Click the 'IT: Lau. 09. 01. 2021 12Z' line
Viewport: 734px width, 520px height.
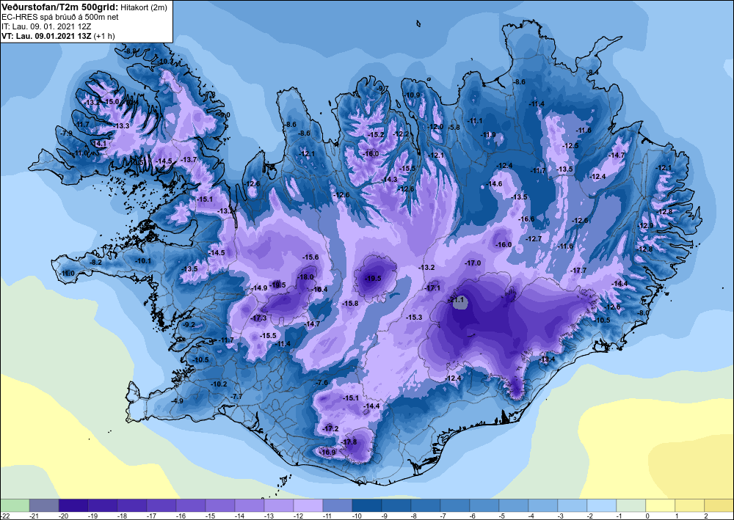[46, 26]
